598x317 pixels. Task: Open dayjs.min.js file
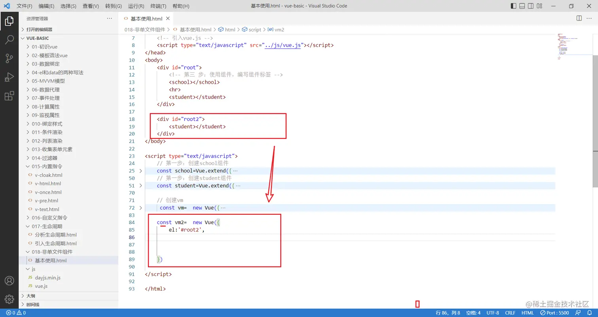68,278
